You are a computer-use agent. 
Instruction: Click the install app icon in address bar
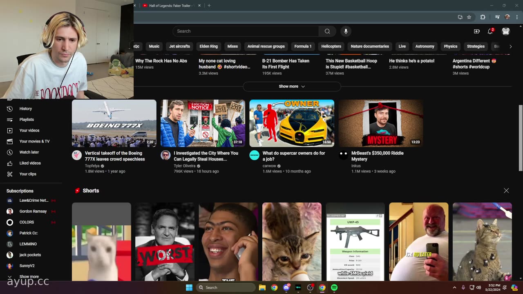click(x=460, y=17)
